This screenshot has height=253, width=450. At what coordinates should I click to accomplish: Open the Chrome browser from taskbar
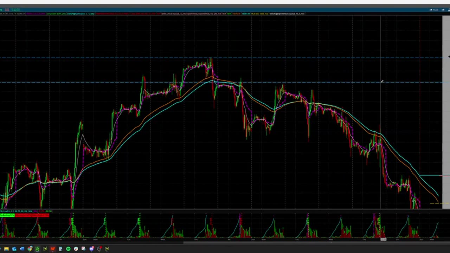(30, 249)
